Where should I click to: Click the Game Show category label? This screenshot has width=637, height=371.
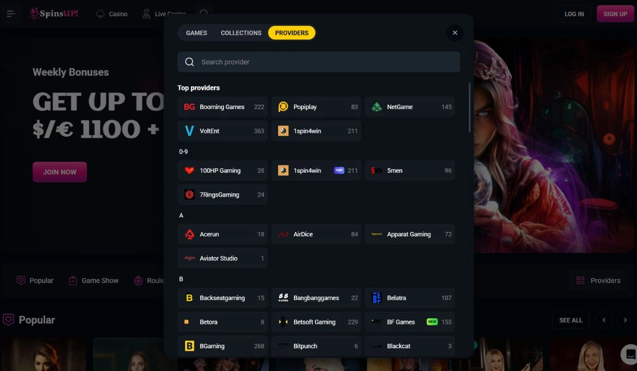[100, 280]
